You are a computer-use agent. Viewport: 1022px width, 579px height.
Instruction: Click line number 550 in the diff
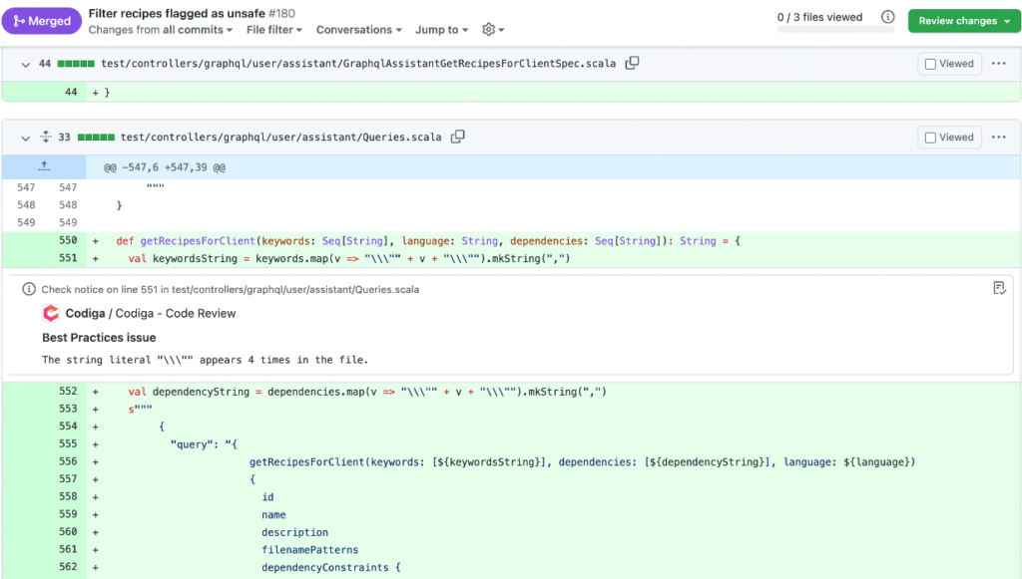[x=68, y=240]
